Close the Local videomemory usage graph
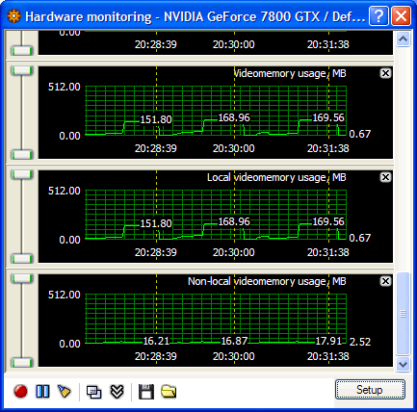Image resolution: width=417 pixels, height=412 pixels. (385, 177)
